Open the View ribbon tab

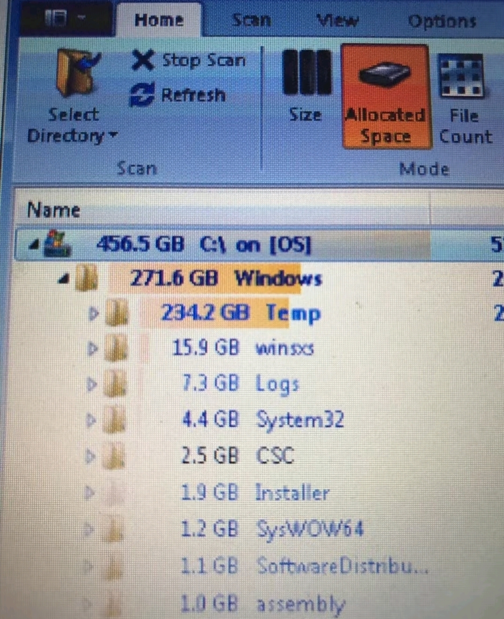coord(337,20)
